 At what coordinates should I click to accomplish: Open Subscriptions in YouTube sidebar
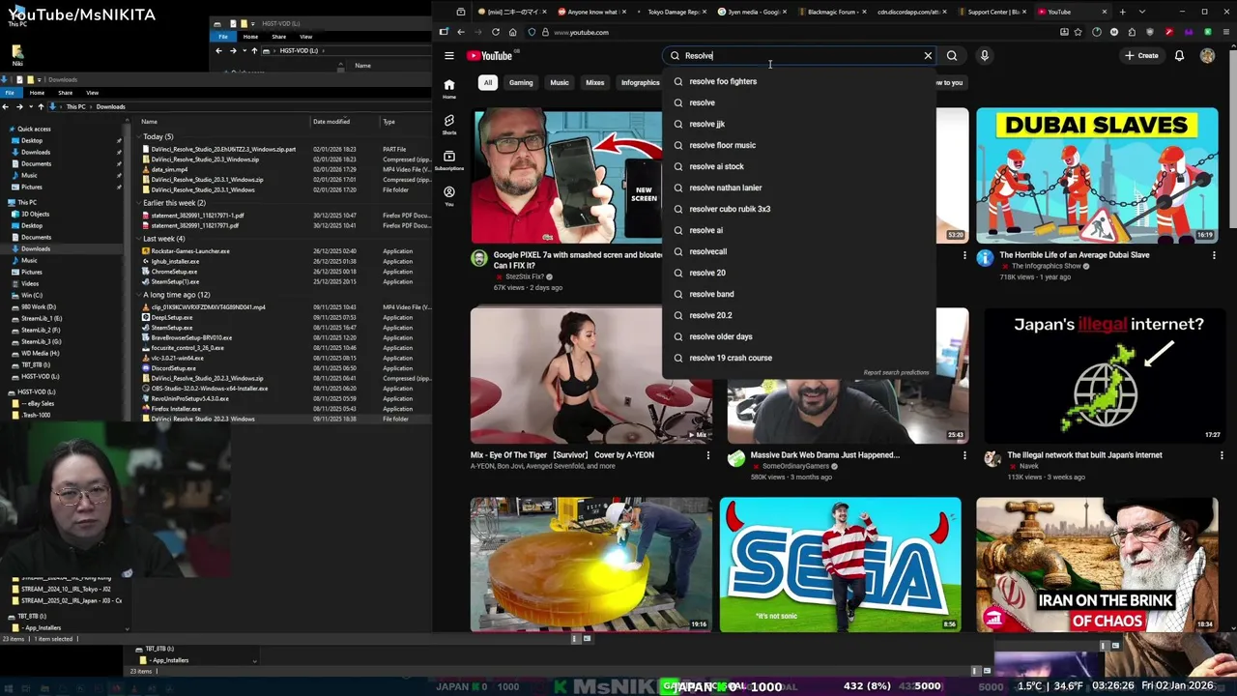[448, 159]
